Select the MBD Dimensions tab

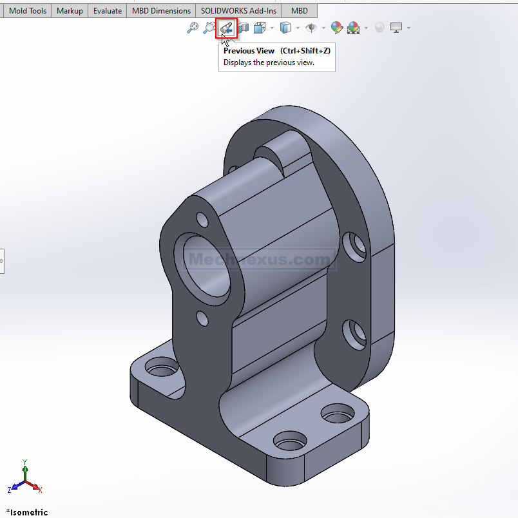point(162,11)
